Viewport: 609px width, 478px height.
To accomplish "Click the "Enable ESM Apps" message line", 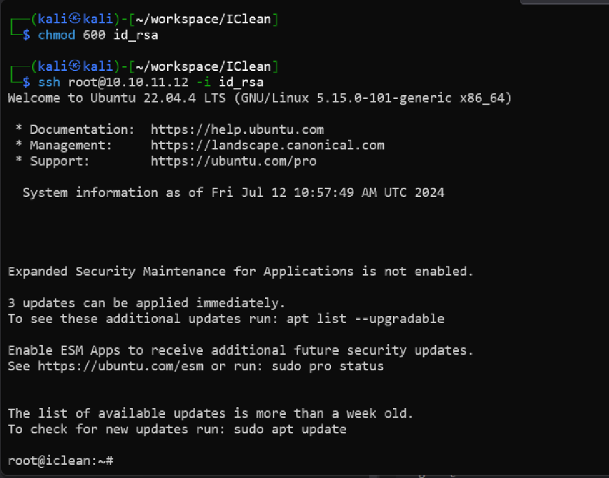I will [x=240, y=351].
